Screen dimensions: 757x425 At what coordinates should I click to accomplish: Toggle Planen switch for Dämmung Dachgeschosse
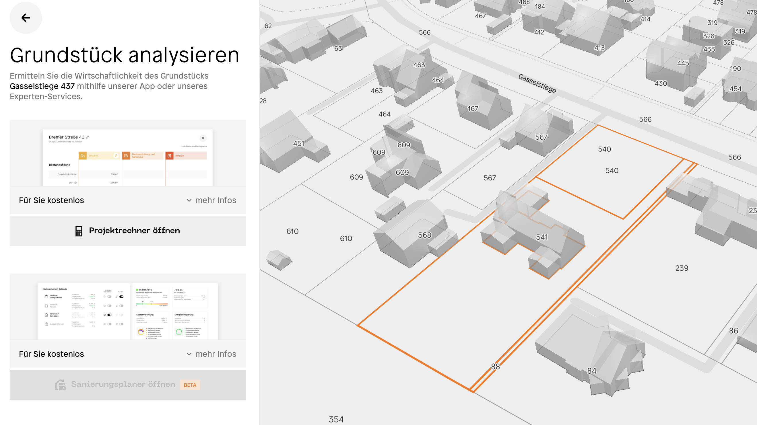[x=121, y=297]
